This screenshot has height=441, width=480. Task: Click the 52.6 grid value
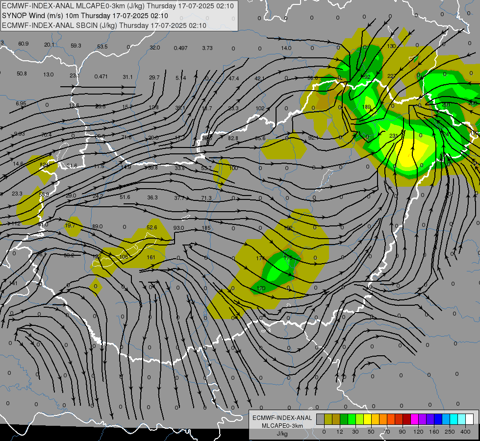click(152, 227)
